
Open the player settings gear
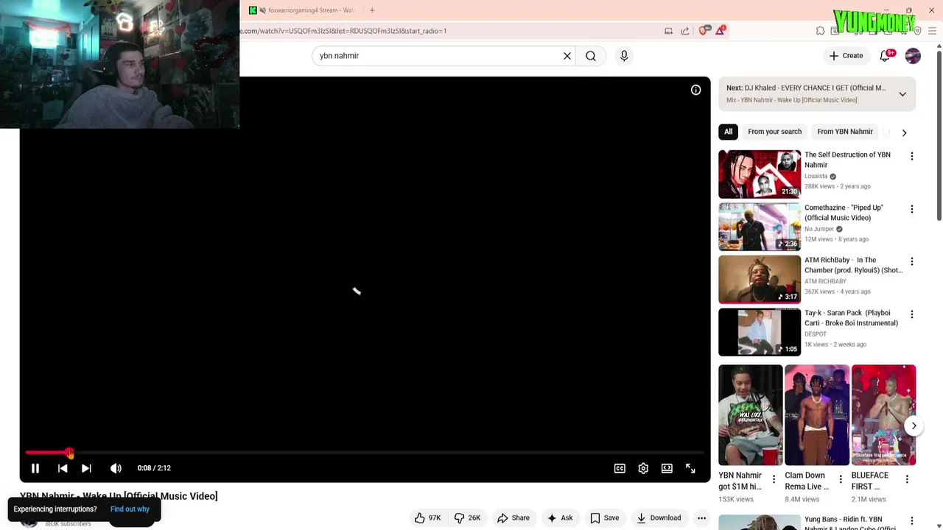pyautogui.click(x=643, y=468)
